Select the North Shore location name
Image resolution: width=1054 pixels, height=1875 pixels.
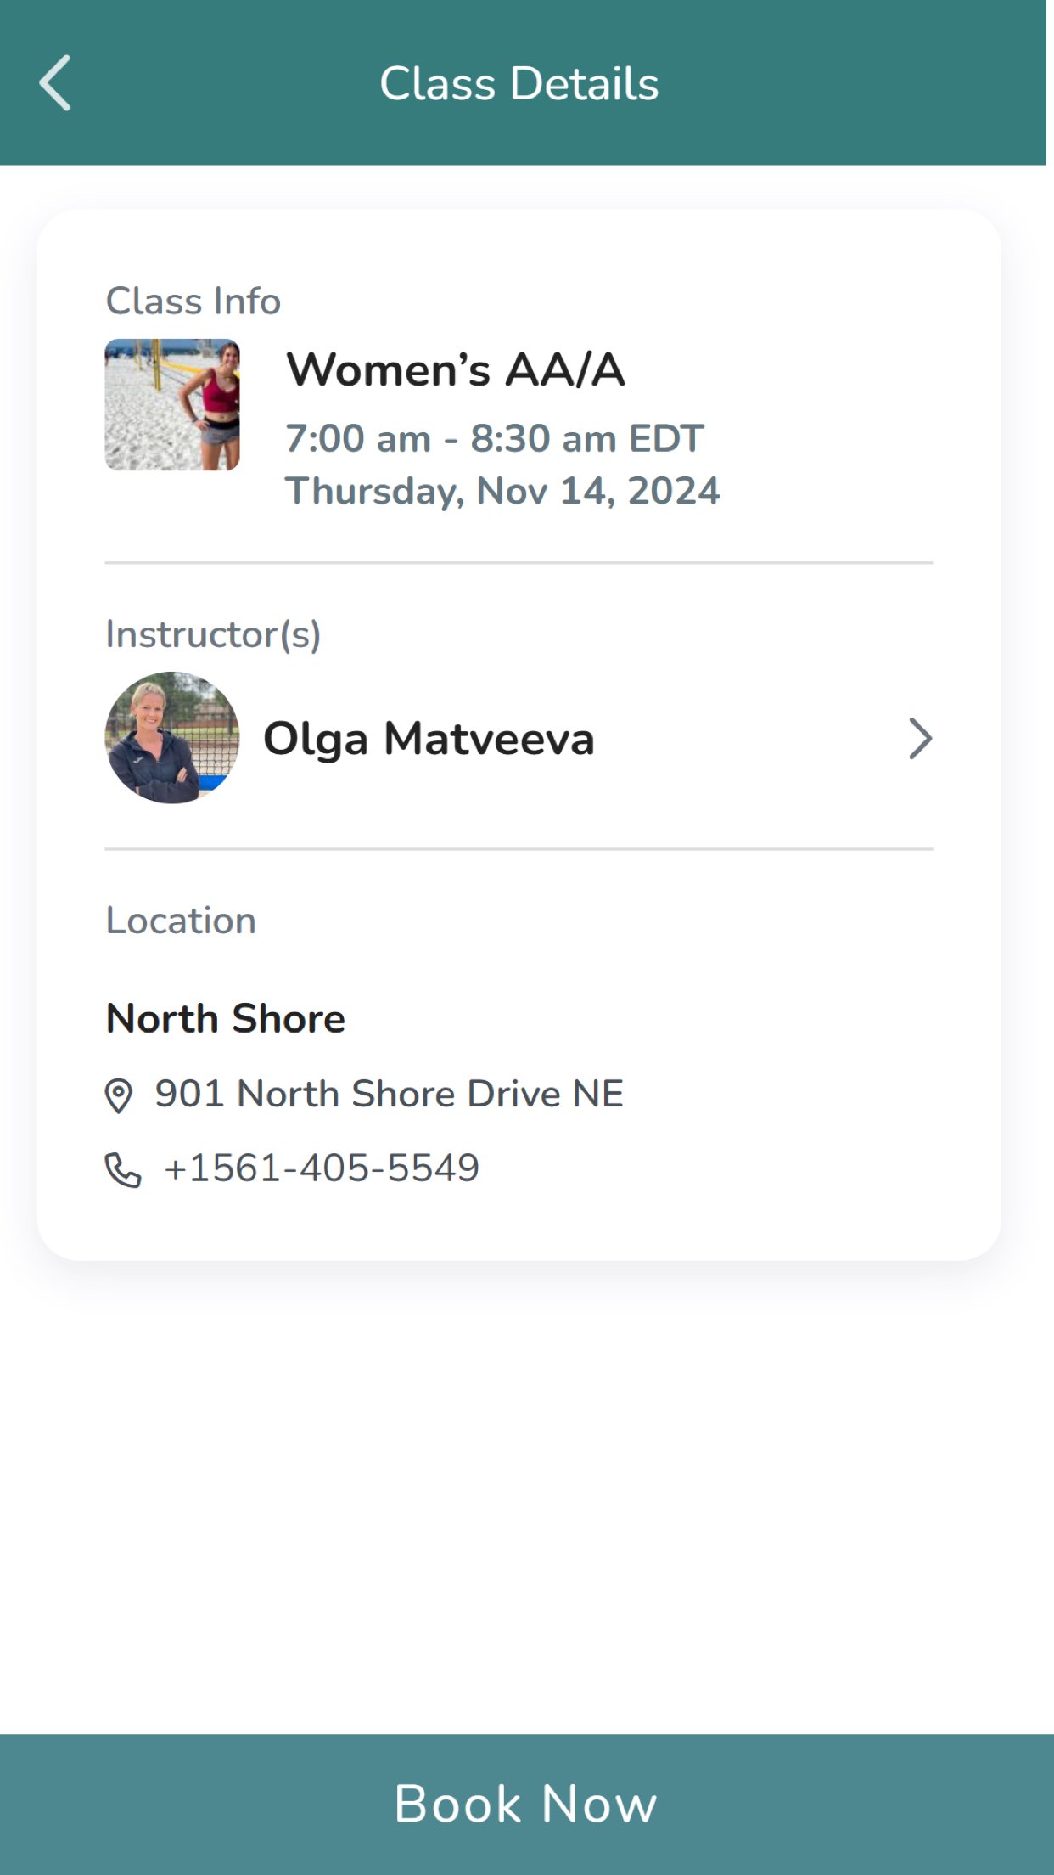coord(226,1018)
